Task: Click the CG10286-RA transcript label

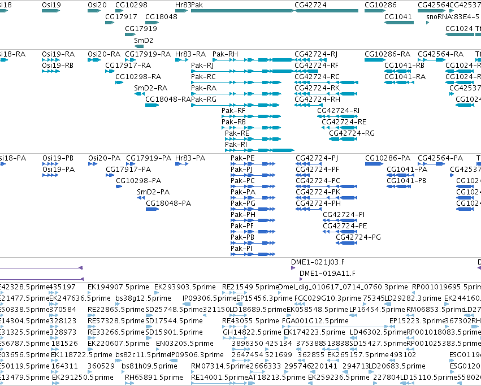Action: 387,54
